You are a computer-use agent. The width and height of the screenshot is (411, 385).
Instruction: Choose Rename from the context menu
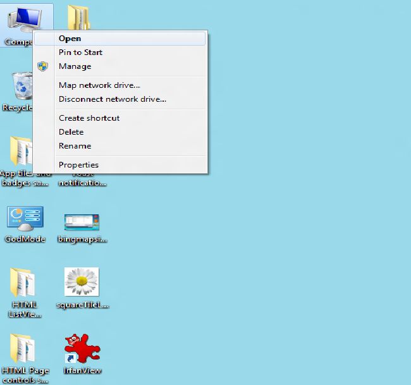(120, 145)
